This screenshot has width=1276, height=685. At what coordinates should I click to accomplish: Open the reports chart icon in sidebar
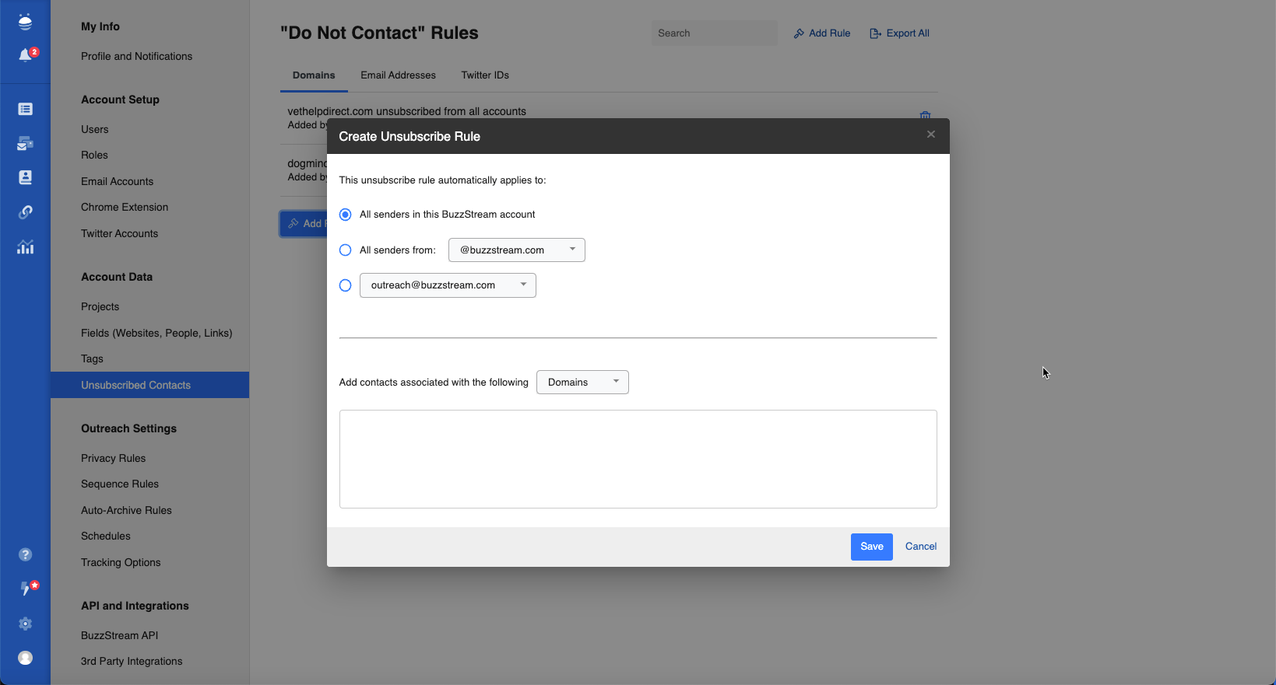[26, 247]
